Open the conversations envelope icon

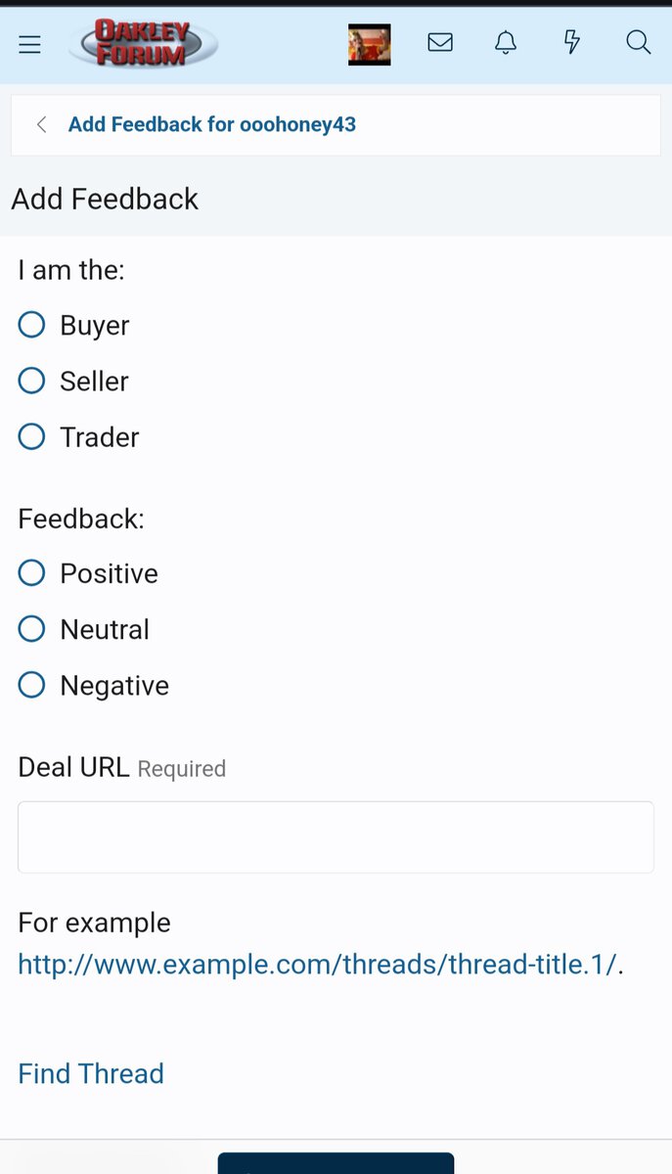pyautogui.click(x=440, y=42)
